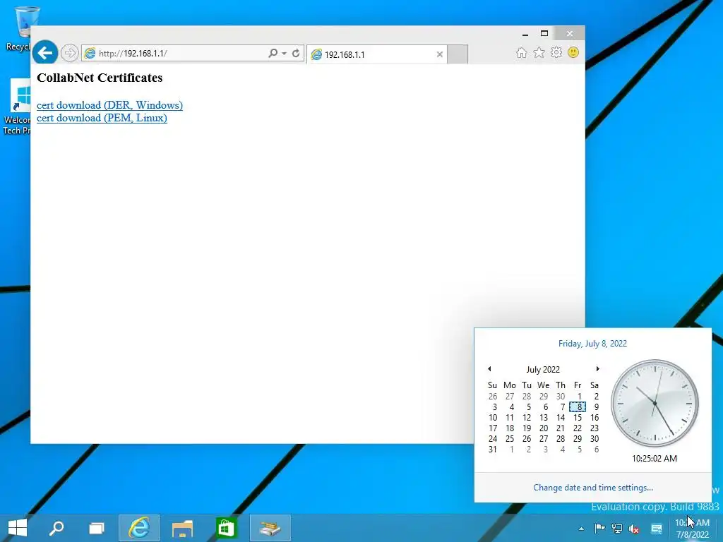The width and height of the screenshot is (723, 542).
Task: Click the CollabNet Certificates heading
Action: tap(100, 78)
